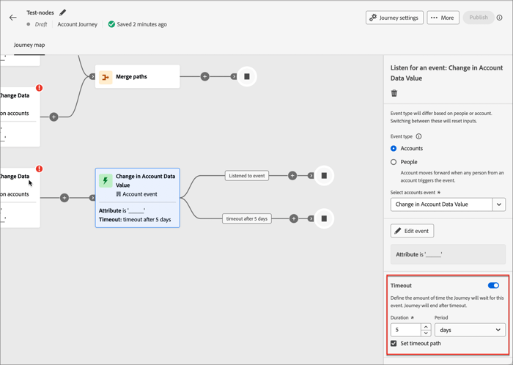Viewport: 513px width, 365px height.
Task: Click the back arrow icon
Action: [x=12, y=18]
